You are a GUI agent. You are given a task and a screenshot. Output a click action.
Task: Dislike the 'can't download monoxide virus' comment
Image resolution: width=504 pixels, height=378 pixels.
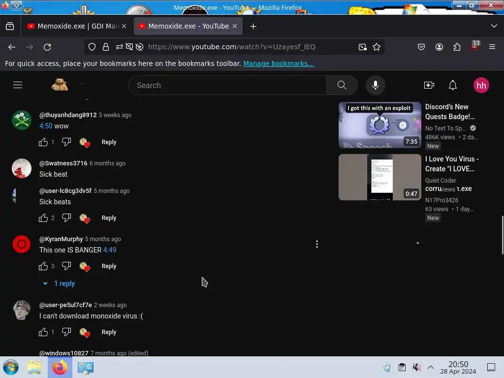tap(66, 332)
